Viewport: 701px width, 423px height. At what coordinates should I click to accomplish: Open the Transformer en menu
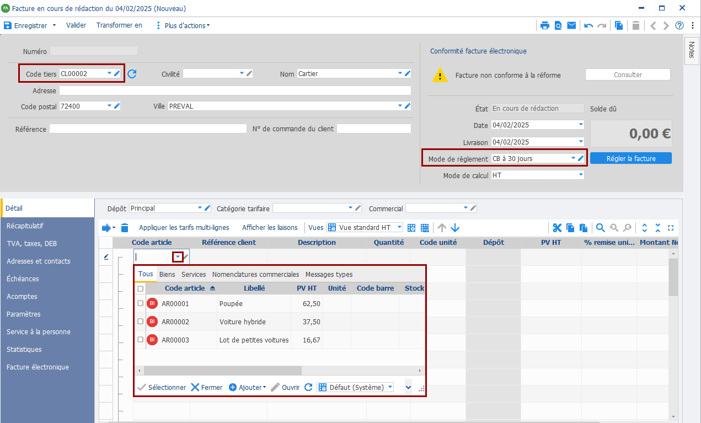(119, 25)
